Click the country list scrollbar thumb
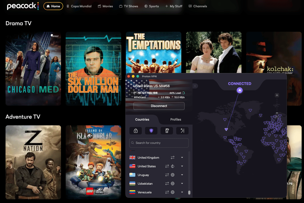The width and height of the screenshot is (304, 203). point(189,192)
